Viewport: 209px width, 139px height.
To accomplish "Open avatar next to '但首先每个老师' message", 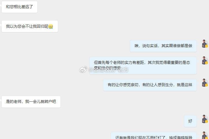I will 205,60.
